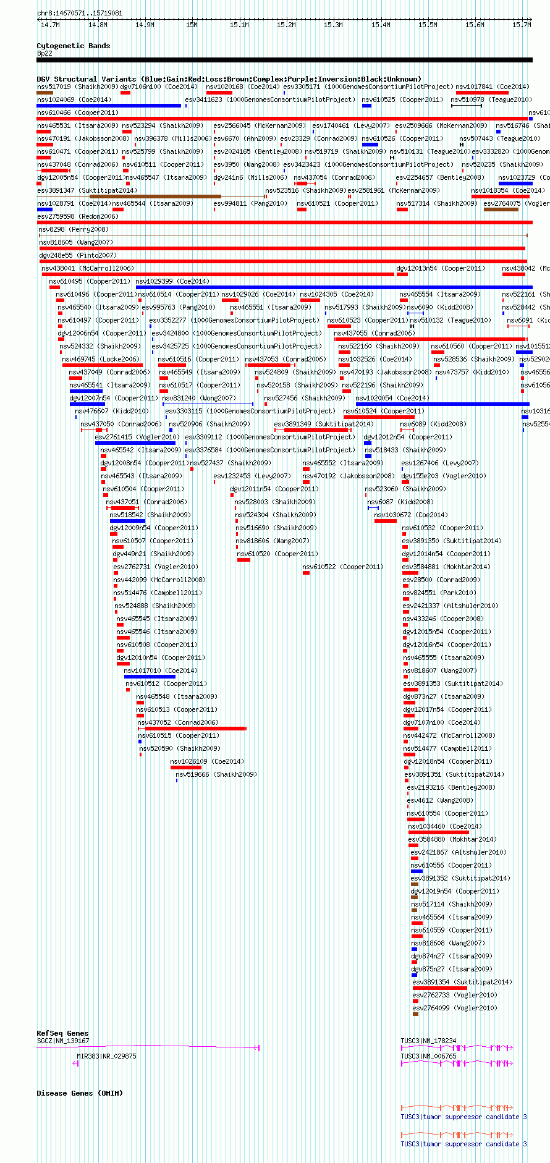The image size is (550, 1163).
Task: Select nsv610520 (Cooper2011) variant label
Action: coord(277,554)
